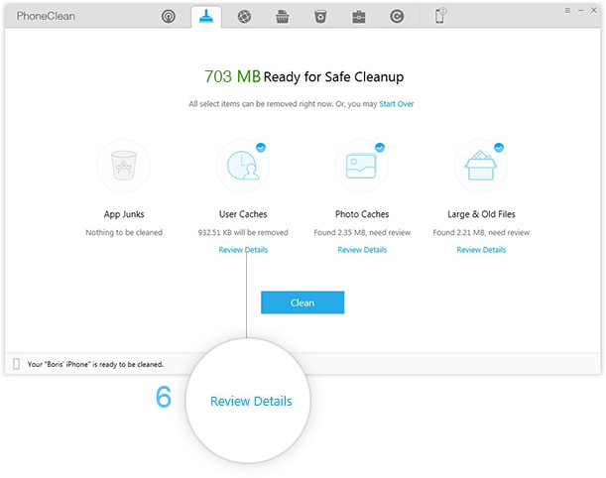The width and height of the screenshot is (606, 478).
Task: Click Review Details under User Caches
Action: [x=243, y=250]
